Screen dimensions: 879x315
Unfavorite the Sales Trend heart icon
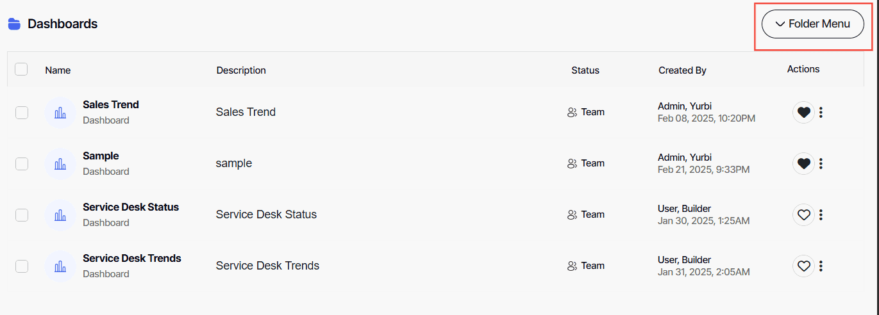803,112
